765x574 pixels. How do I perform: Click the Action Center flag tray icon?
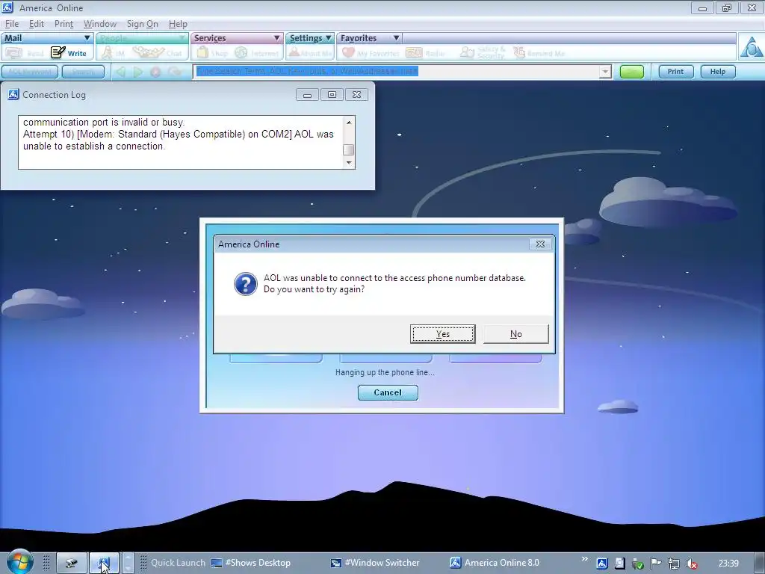[656, 564]
